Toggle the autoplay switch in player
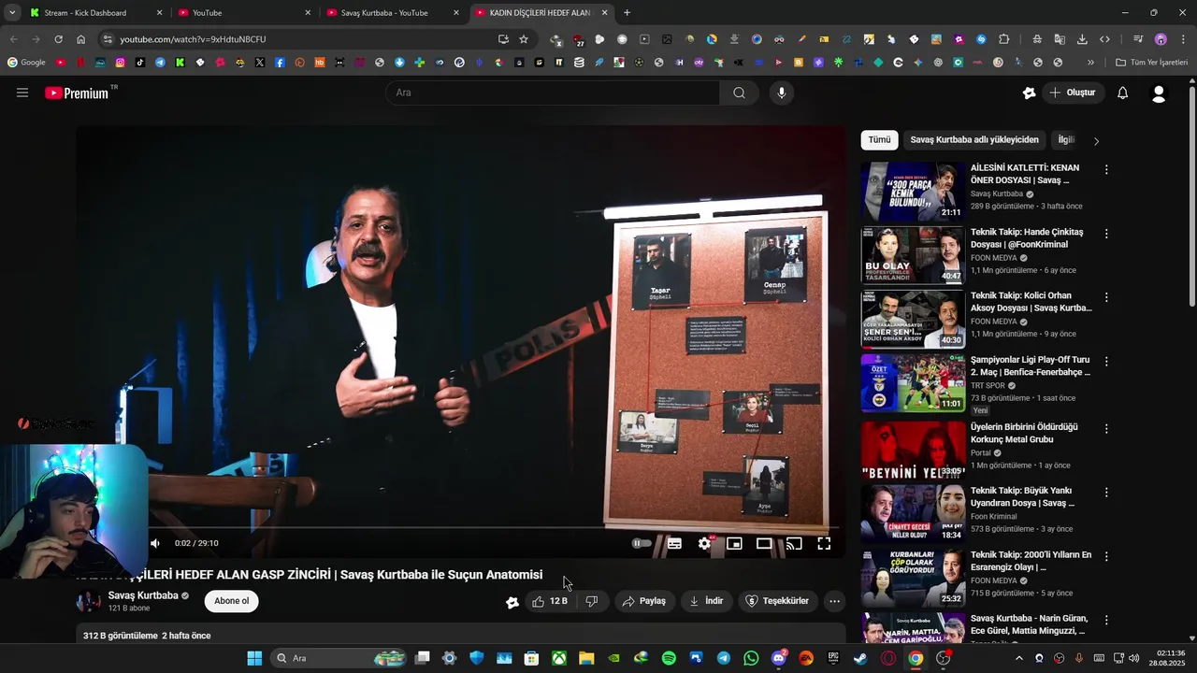Viewport: 1197px width, 673px height. (x=642, y=543)
